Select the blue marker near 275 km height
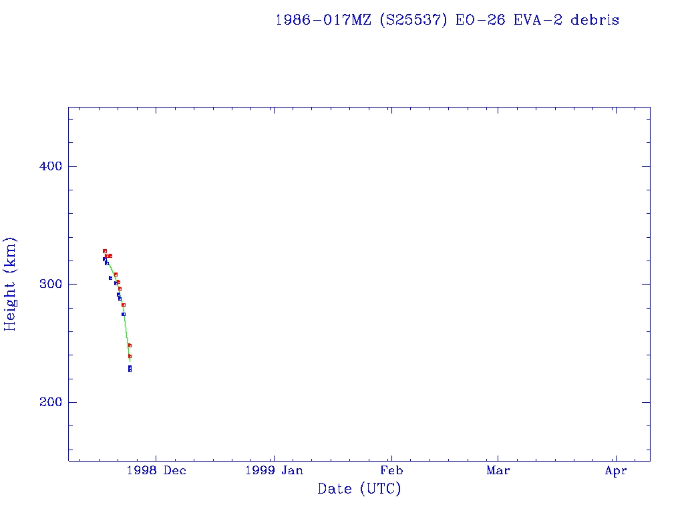Viewport: 684px width, 513px height. pos(124,314)
